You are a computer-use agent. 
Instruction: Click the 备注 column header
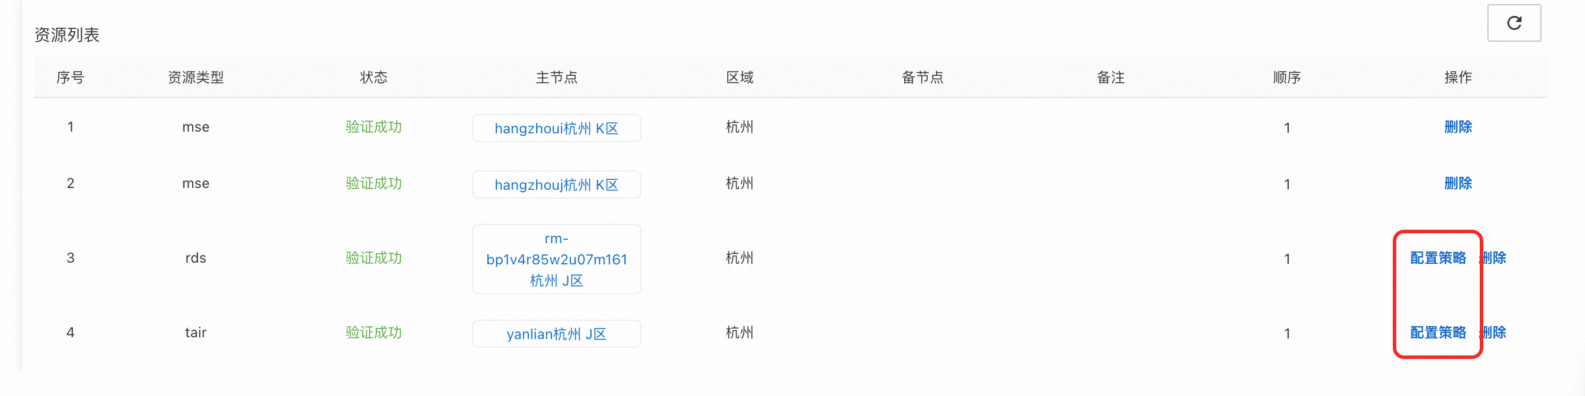[x=1111, y=78]
